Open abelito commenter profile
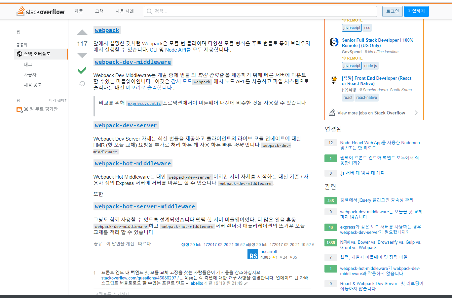452x298 pixels. coord(197,283)
